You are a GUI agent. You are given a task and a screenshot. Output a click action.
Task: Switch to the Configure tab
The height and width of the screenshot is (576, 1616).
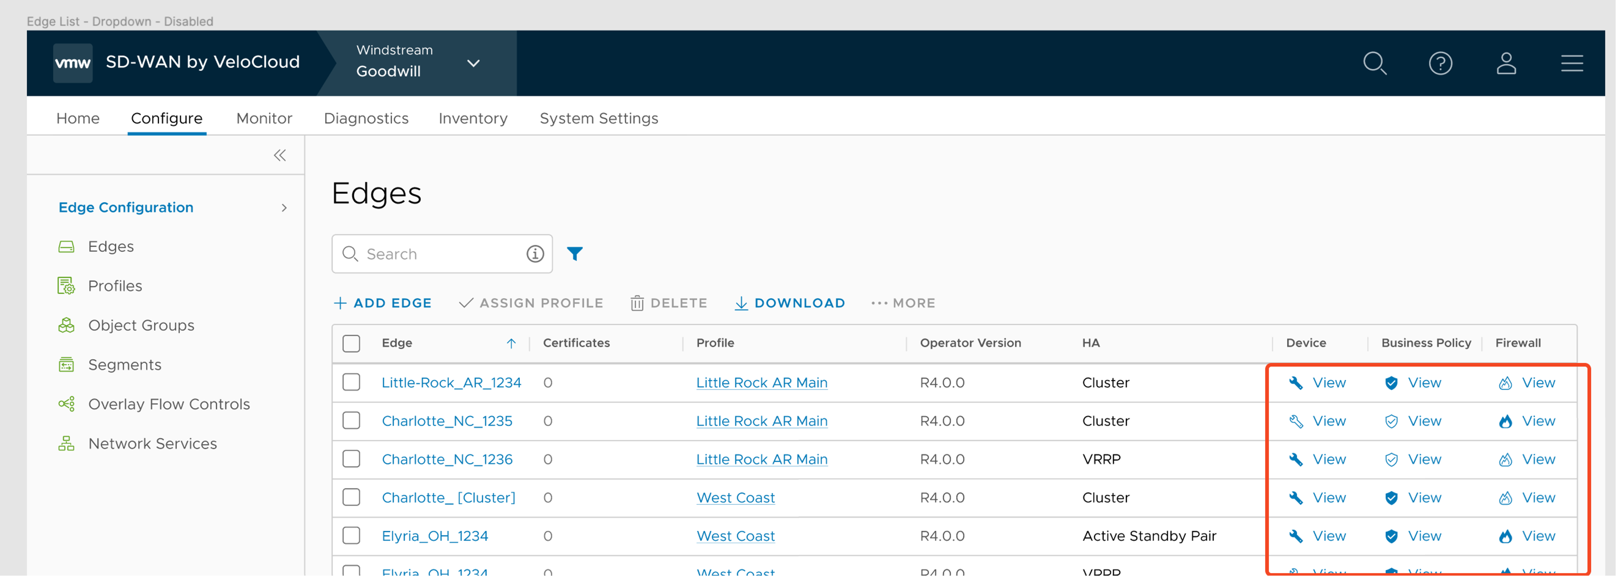pos(167,119)
